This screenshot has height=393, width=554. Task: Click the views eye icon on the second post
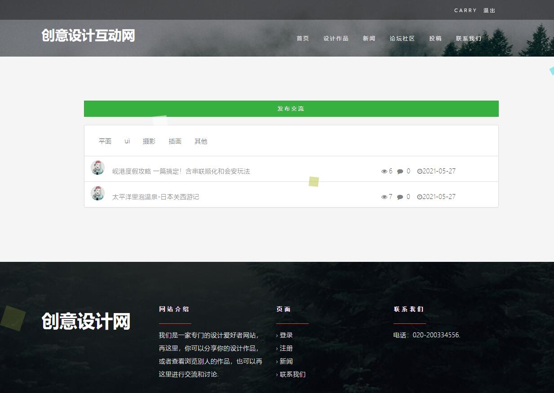click(x=385, y=197)
